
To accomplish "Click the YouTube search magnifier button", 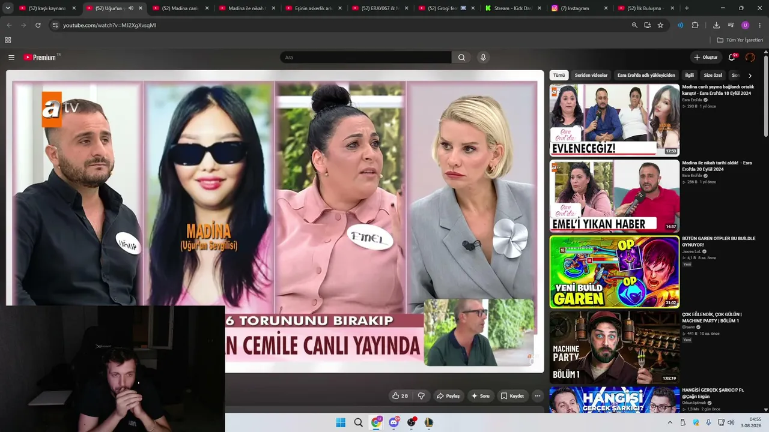I will [461, 58].
